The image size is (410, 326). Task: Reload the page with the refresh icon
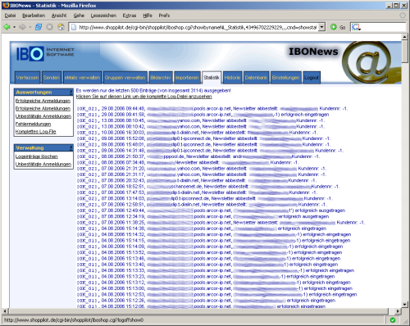[x=39, y=27]
